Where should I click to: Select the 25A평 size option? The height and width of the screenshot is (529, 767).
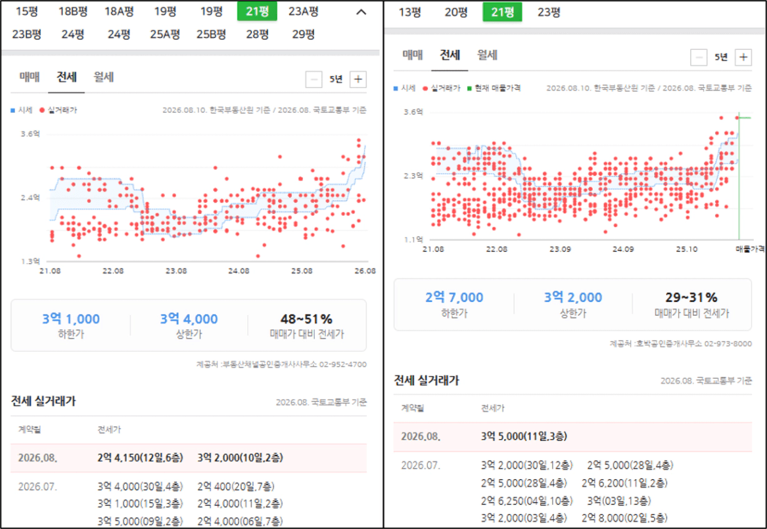click(165, 34)
